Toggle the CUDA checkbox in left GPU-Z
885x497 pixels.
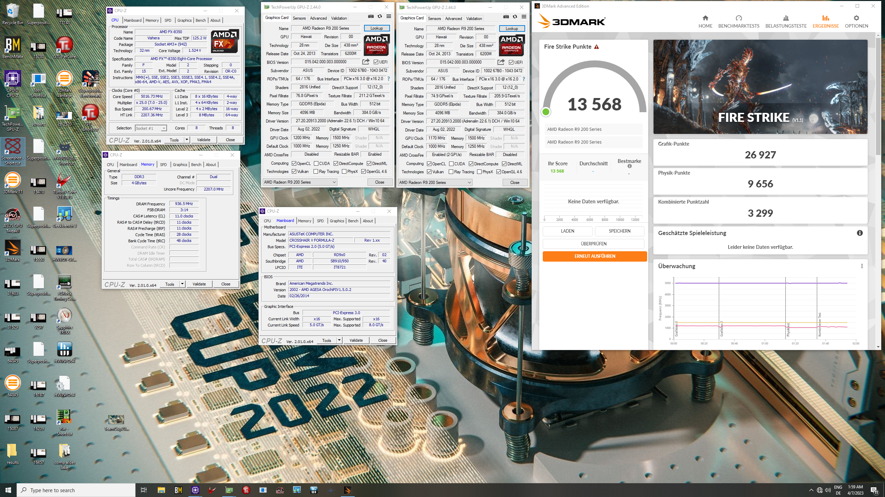(316, 164)
